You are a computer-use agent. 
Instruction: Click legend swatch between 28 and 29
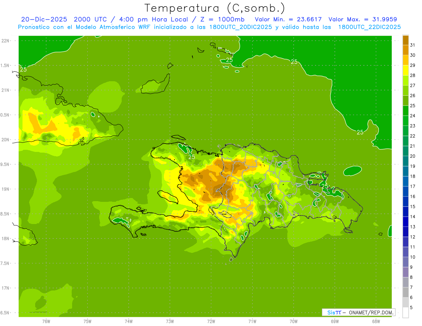(x=405, y=70)
